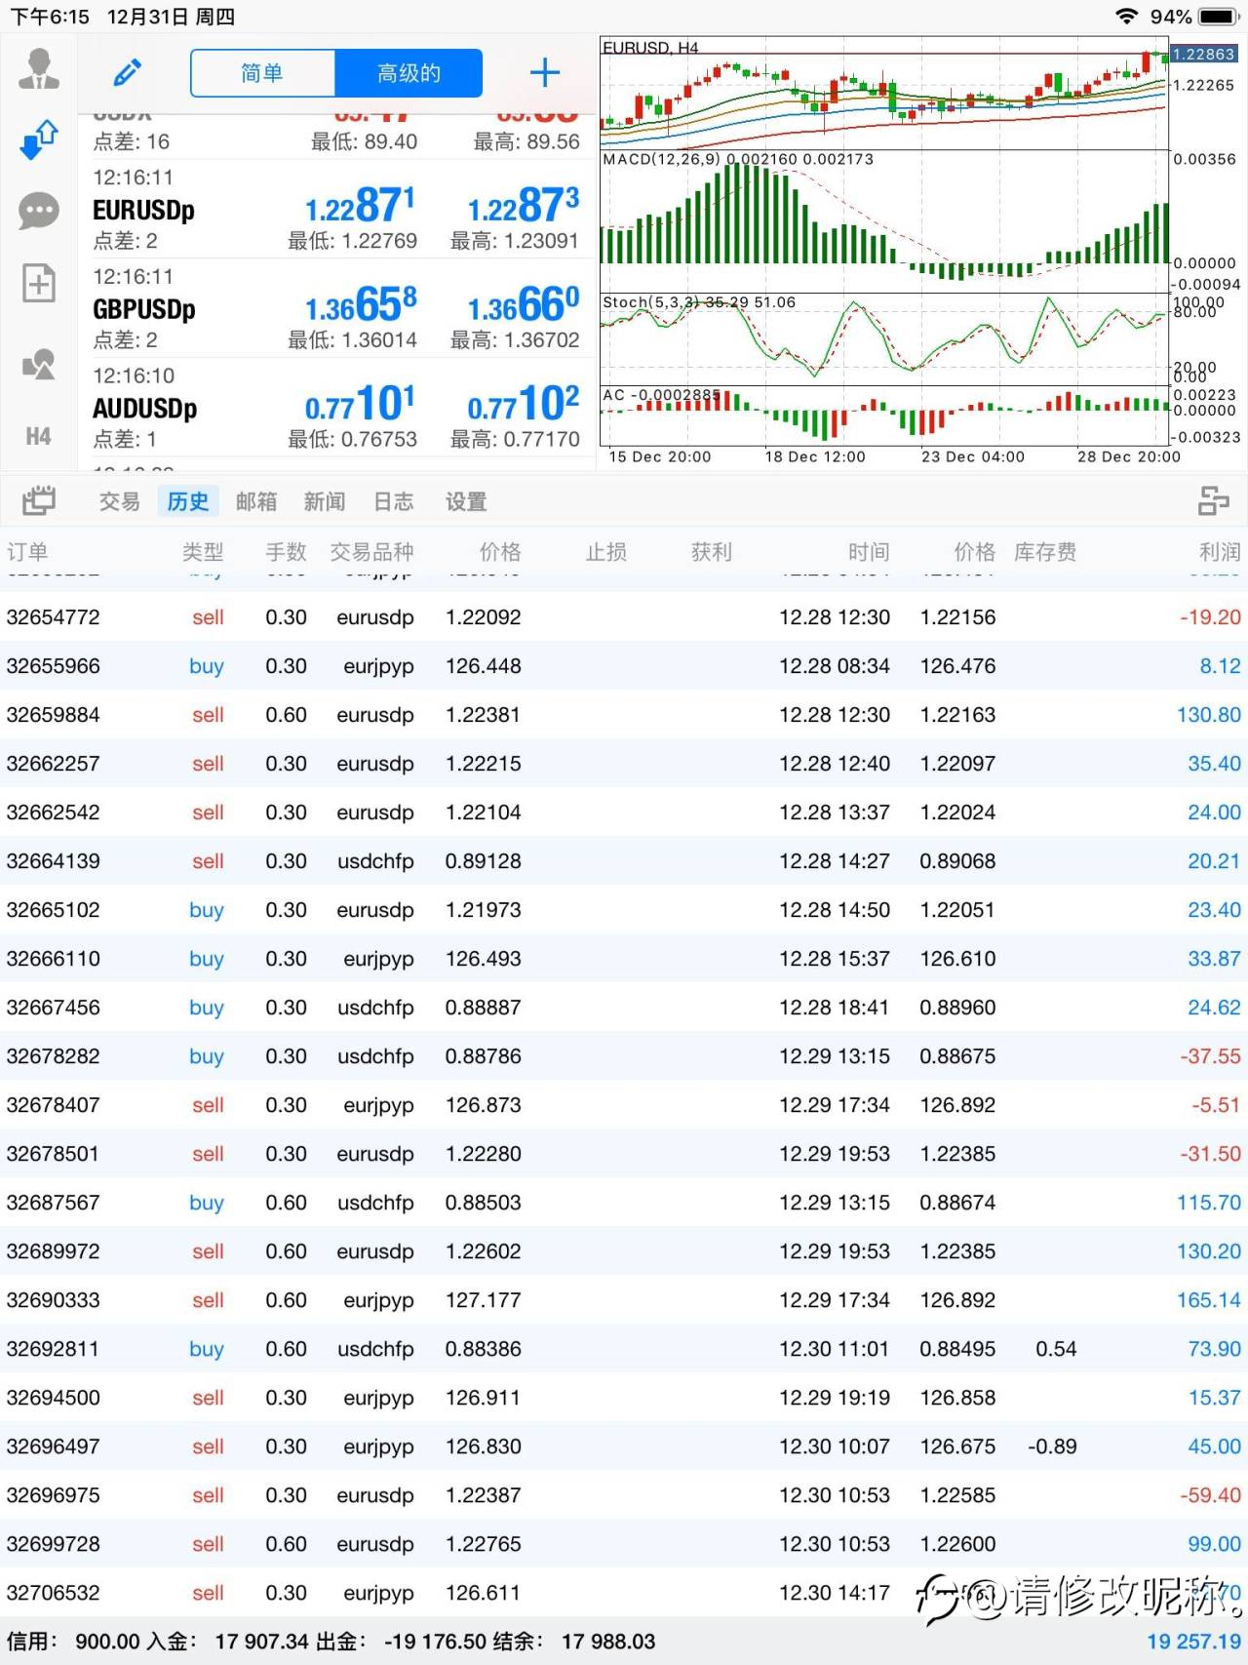Select order 32659884 row
The height and width of the screenshot is (1665, 1248).
pyautogui.click(x=624, y=715)
